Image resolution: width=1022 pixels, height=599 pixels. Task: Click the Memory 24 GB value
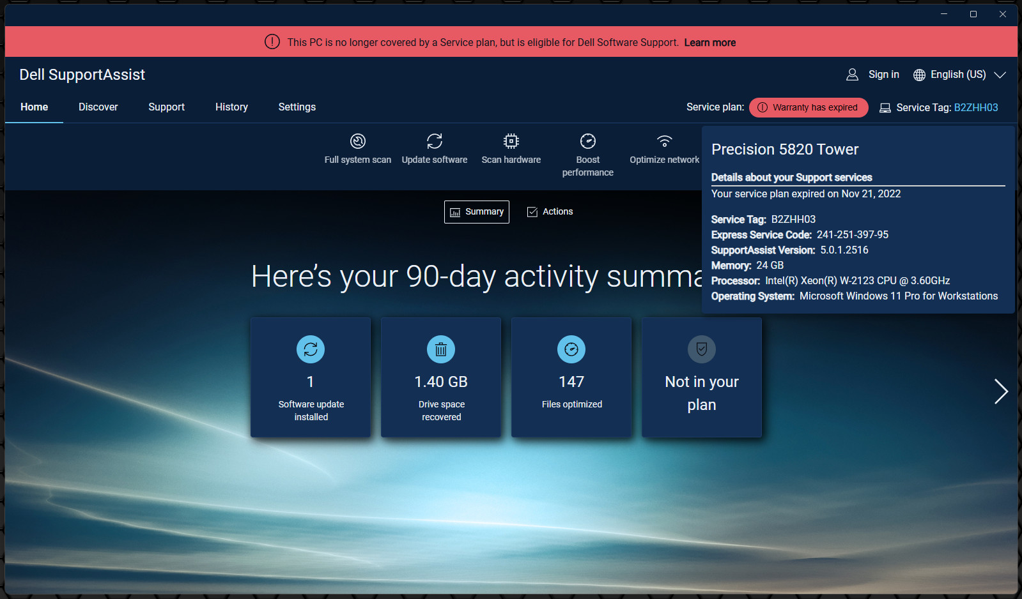770,266
